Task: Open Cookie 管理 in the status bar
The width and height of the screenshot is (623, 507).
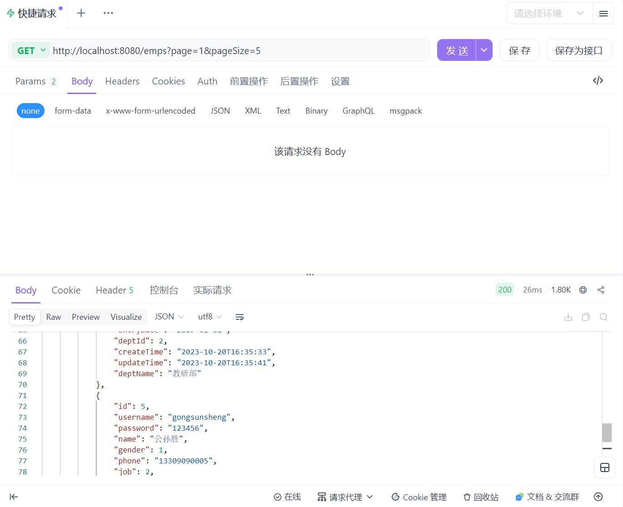Action: tap(419, 497)
